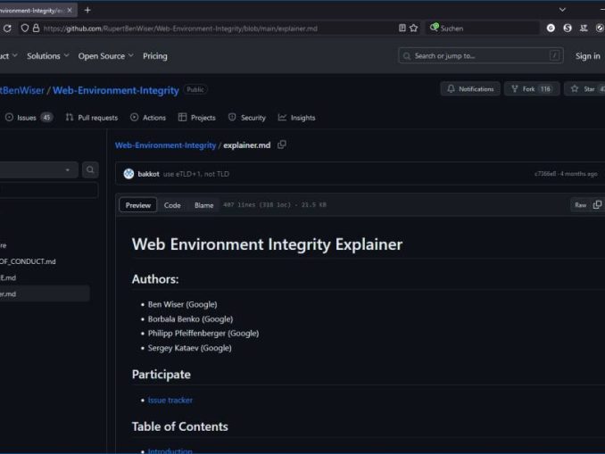Close the Web-Environment-Integrity browser tab
Viewport: 605px width, 454px height.
coord(70,10)
